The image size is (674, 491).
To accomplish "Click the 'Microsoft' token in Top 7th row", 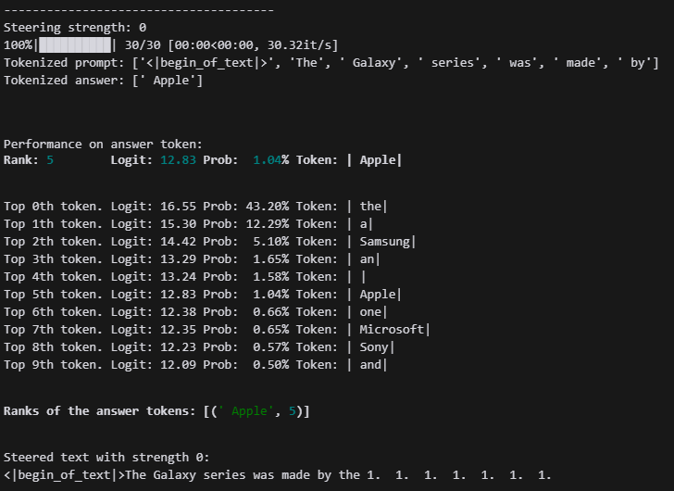I will [x=392, y=330].
